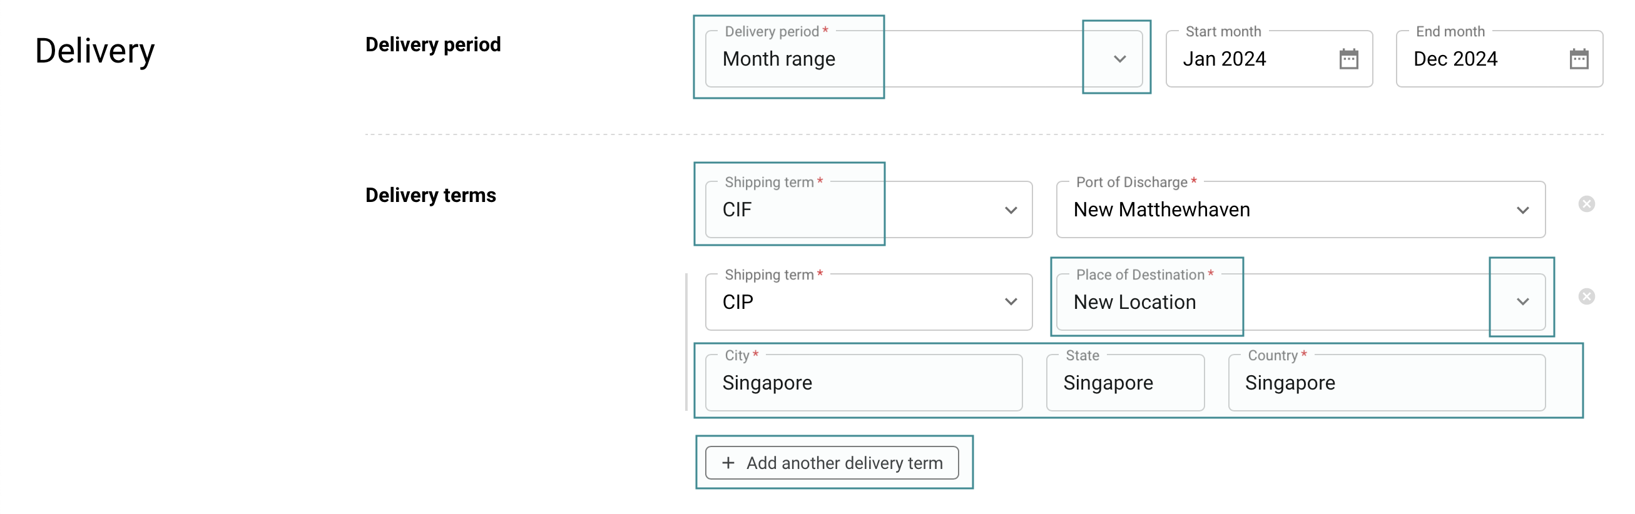Remove the CIP delivery term row

point(1586,296)
